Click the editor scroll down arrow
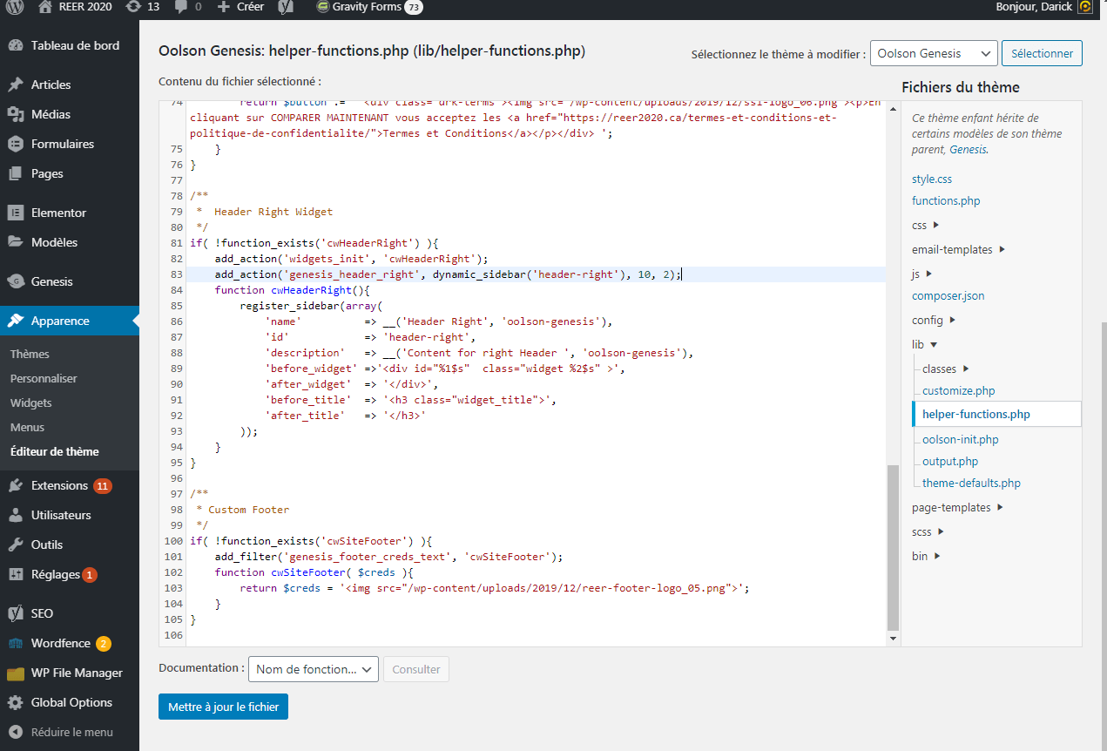Image resolution: width=1107 pixels, height=751 pixels. tap(892, 639)
